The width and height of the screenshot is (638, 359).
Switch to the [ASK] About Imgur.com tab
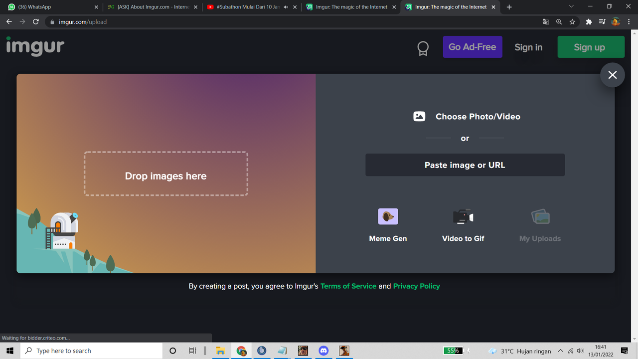point(153,7)
